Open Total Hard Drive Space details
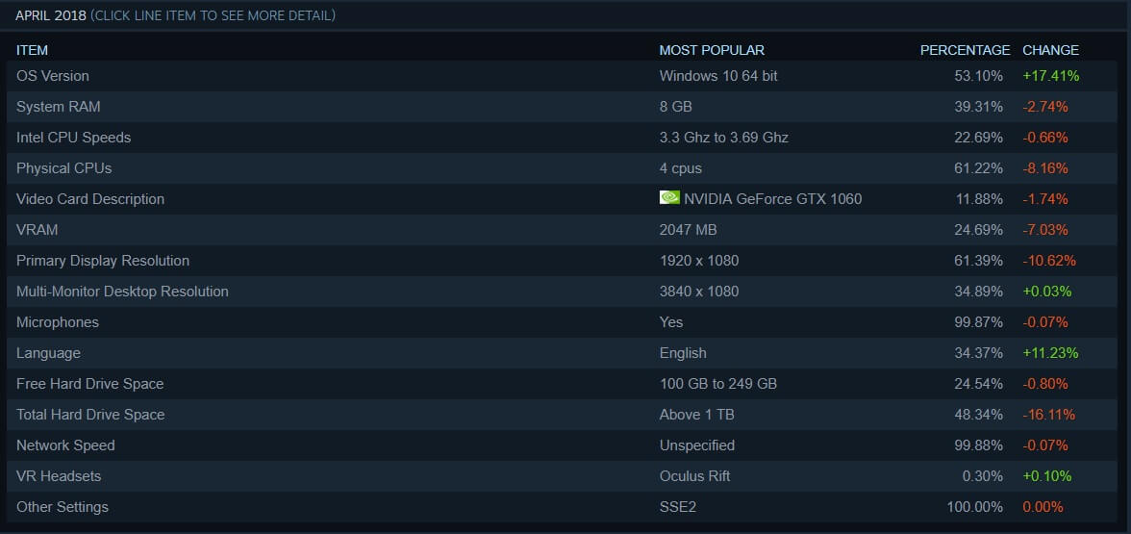This screenshot has width=1131, height=534. point(90,415)
